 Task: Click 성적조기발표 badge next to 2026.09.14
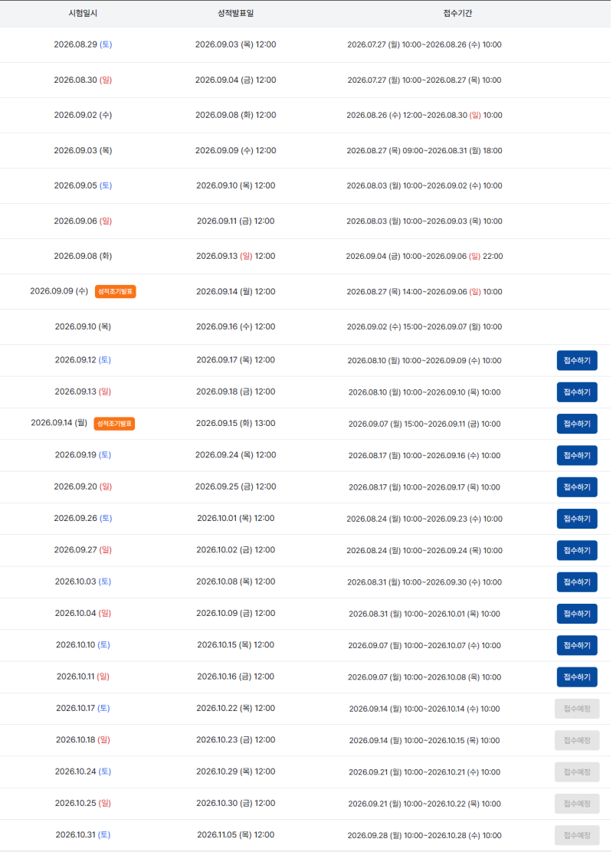tap(114, 423)
